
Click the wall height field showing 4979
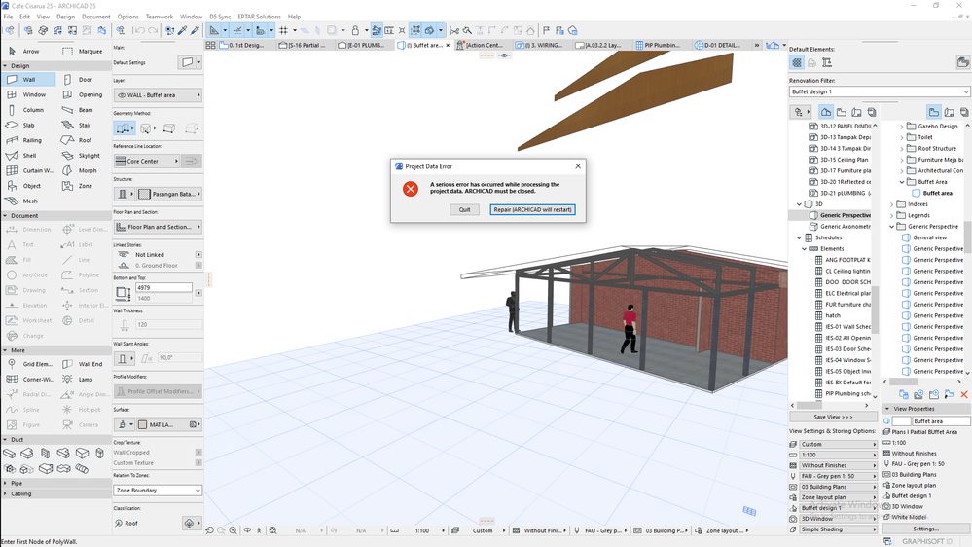tap(163, 288)
